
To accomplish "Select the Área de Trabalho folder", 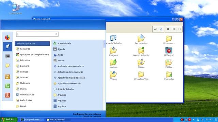I will click(113, 40).
